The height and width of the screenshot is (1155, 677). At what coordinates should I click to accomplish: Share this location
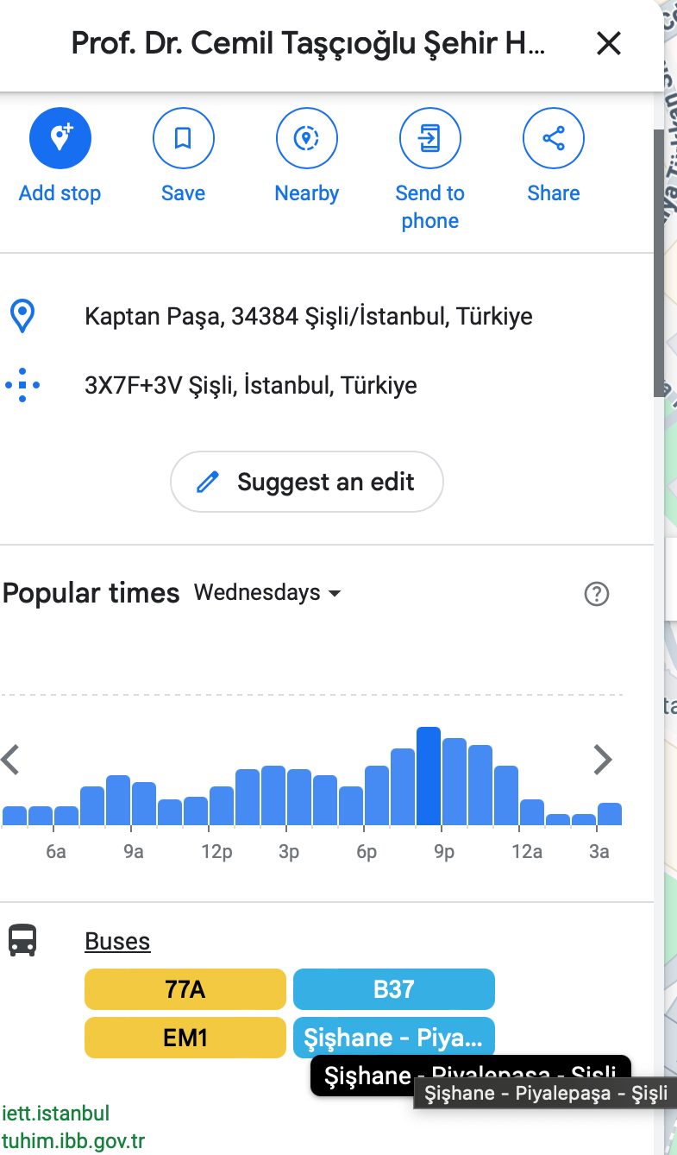(x=553, y=138)
